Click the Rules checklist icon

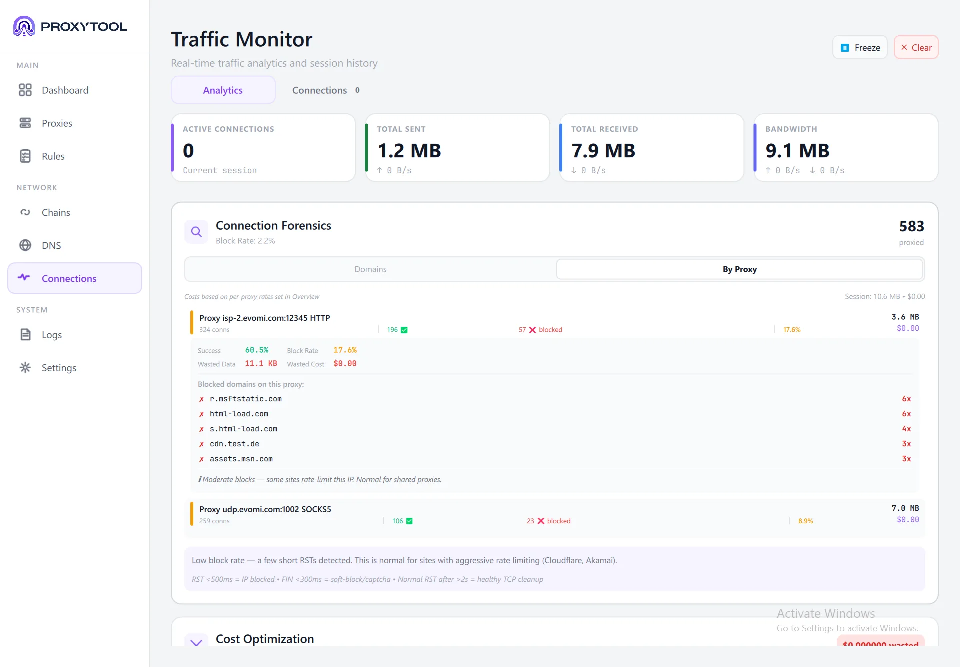click(x=25, y=156)
